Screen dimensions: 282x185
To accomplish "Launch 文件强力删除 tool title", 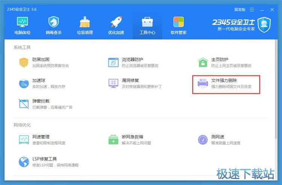I will [224, 80].
